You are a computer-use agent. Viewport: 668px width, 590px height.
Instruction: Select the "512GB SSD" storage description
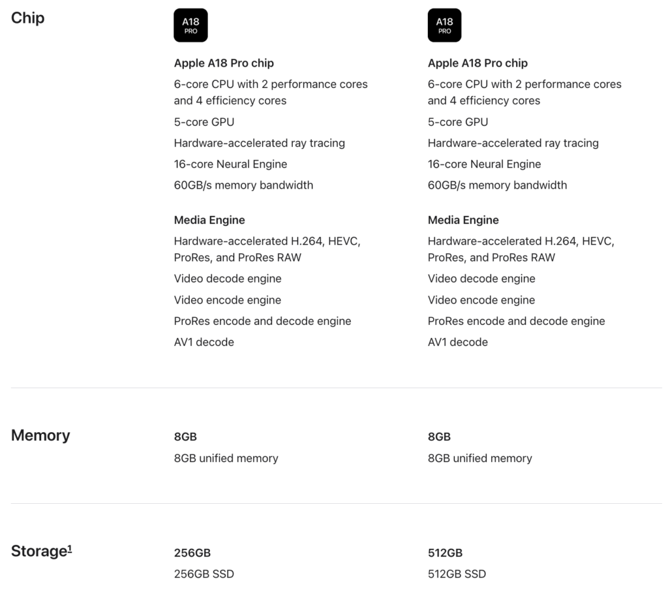[x=457, y=574]
